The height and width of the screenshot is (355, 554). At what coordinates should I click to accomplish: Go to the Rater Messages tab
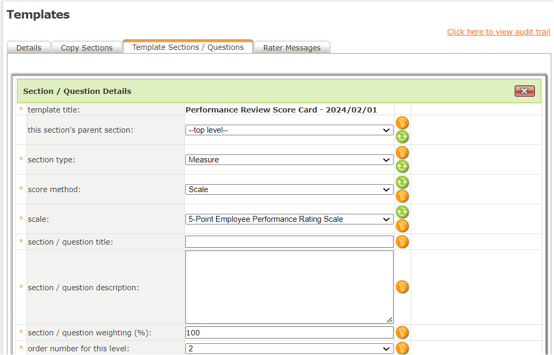292,48
